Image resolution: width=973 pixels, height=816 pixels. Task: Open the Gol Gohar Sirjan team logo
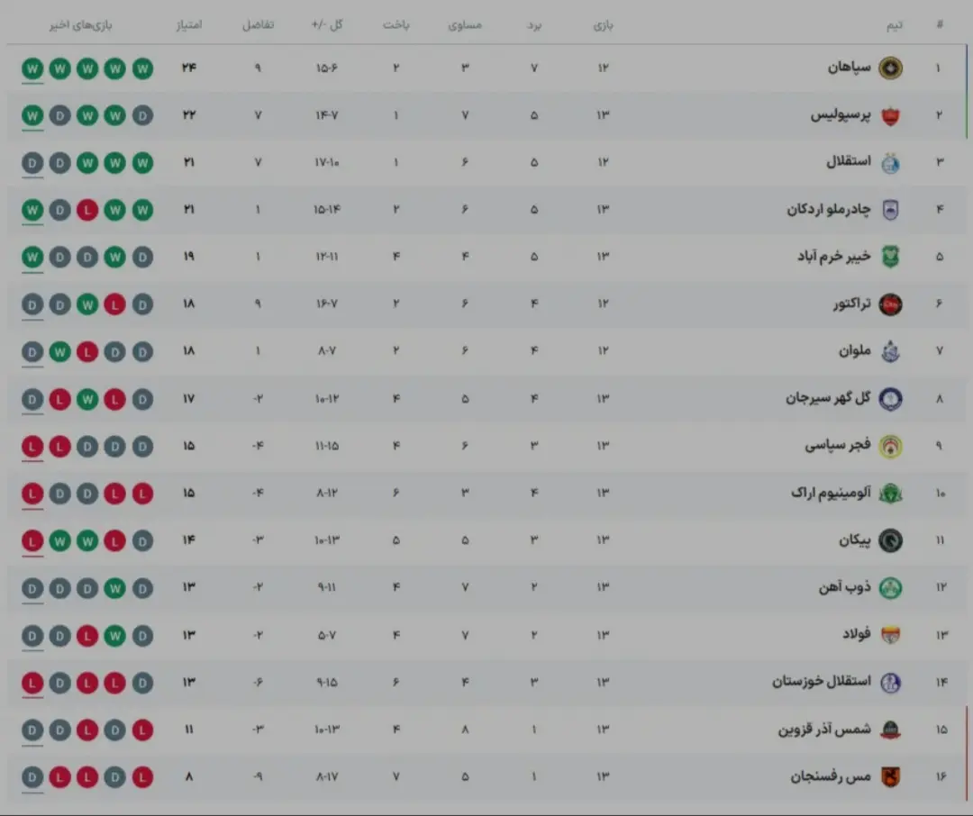890,399
